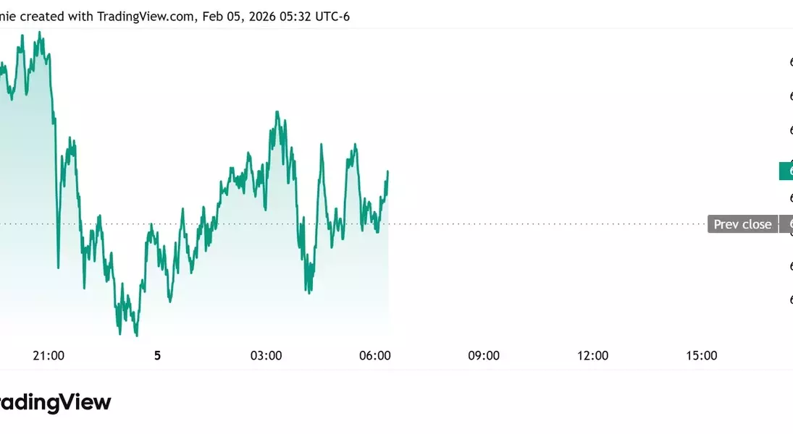This screenshot has width=793, height=434.
Task: Select the green current price tag
Action: [x=786, y=171]
